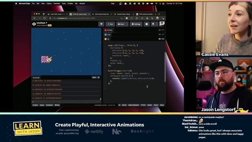The height and width of the screenshot is (142, 252).
Task: Click the Wi-Fi icon in menu bar
Action: point(156,4)
